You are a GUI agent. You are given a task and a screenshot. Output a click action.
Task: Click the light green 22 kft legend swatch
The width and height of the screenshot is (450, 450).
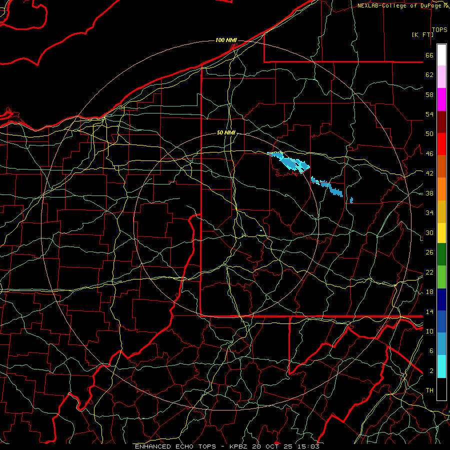click(441, 276)
